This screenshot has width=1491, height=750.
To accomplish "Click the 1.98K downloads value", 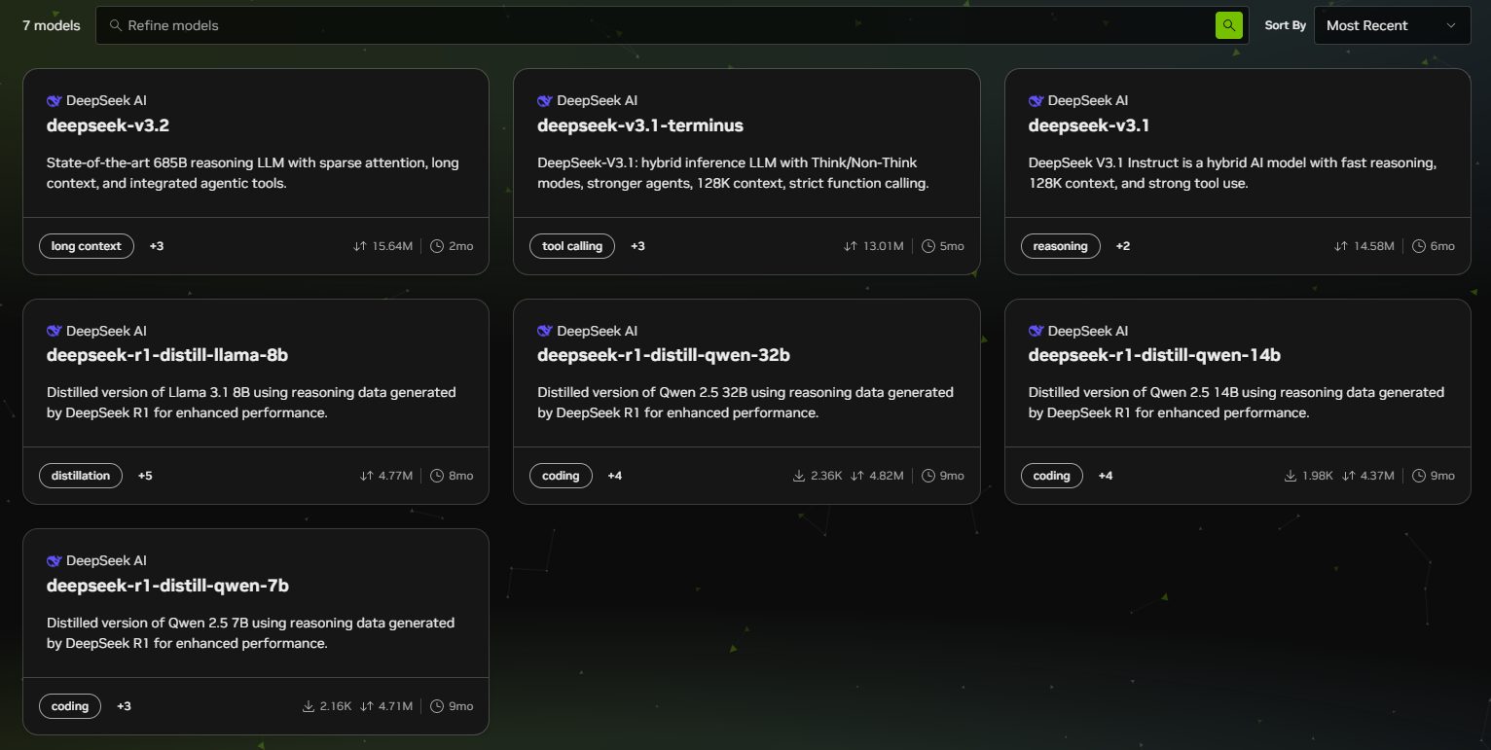I will 1317,476.
